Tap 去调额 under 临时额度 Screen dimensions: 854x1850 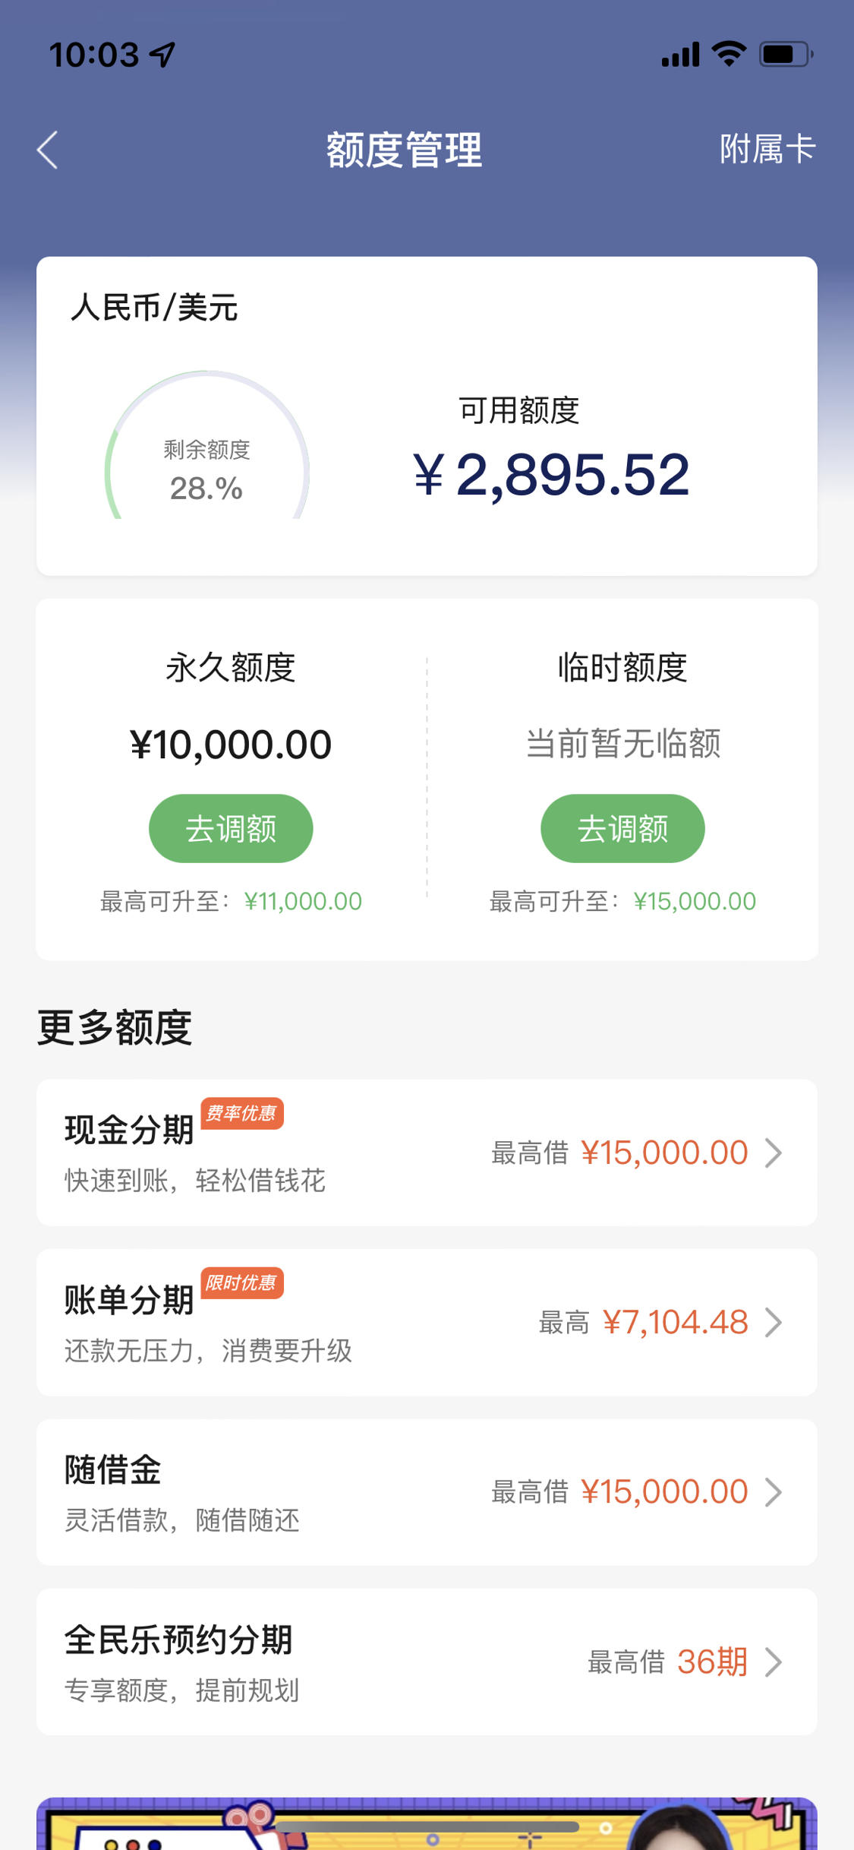pyautogui.click(x=622, y=828)
